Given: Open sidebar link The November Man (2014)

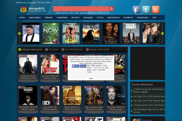Looking at the screenshot, I should click(x=149, y=111).
